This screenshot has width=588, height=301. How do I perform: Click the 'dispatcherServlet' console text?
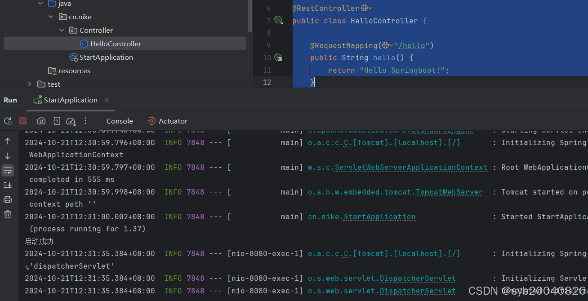pos(72,266)
